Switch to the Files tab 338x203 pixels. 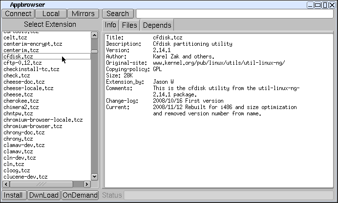(129, 25)
